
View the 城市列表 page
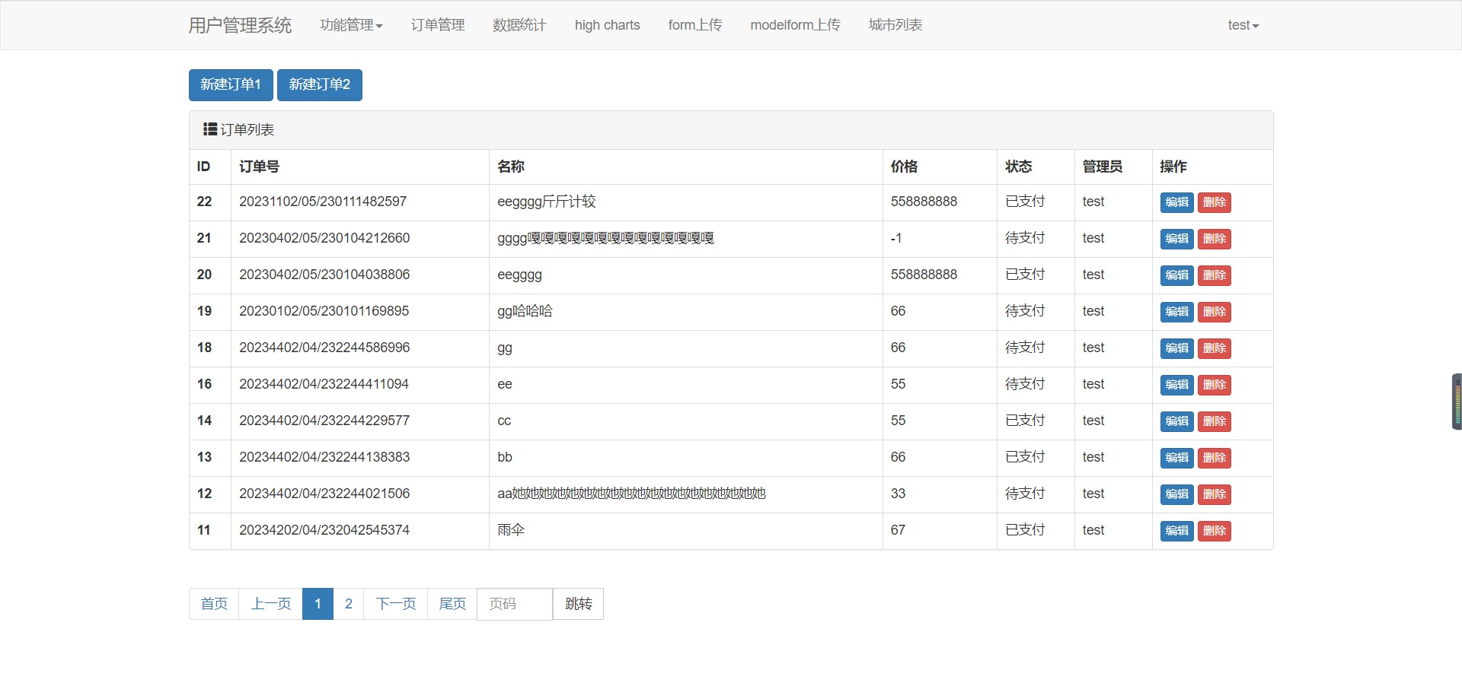click(x=893, y=25)
